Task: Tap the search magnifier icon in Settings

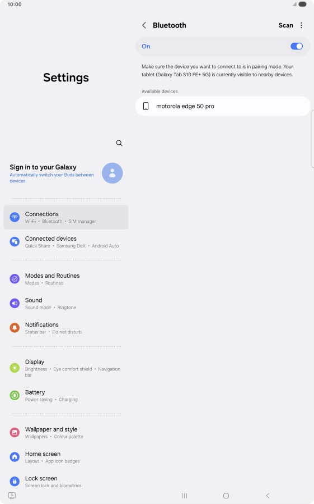Action: [x=119, y=143]
